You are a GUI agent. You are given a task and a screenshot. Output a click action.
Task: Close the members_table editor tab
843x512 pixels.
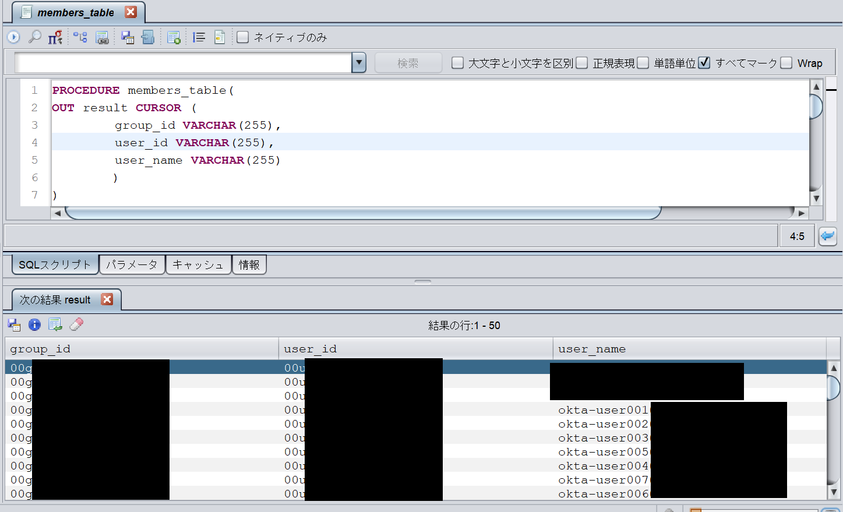[131, 12]
